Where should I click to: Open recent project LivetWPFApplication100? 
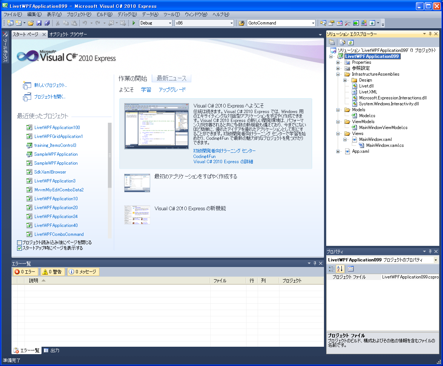pyautogui.click(x=57, y=128)
